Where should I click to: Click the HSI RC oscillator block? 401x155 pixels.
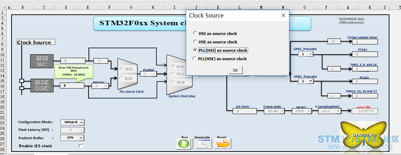click(x=42, y=61)
